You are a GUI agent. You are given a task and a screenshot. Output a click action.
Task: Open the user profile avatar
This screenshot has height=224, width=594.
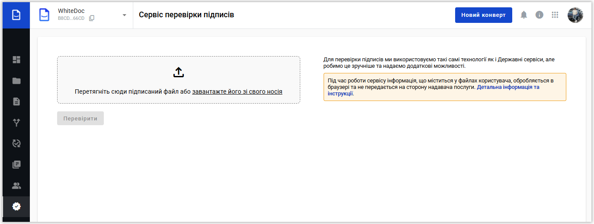click(x=575, y=15)
